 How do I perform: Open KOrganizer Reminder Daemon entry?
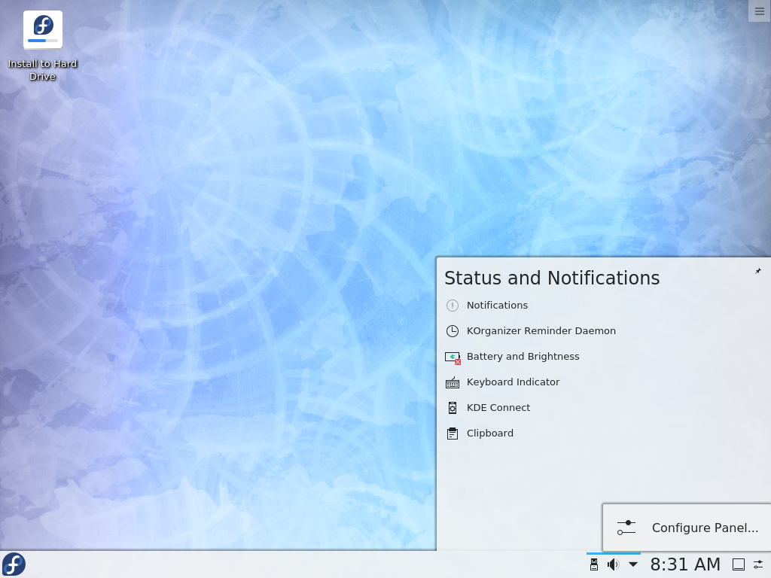[541, 331]
